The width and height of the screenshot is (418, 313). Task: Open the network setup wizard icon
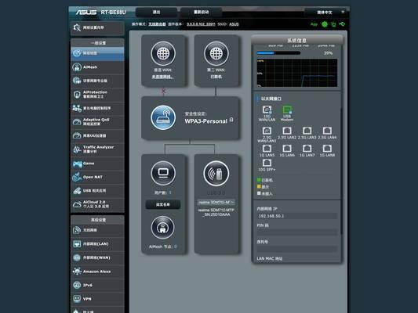(77, 27)
